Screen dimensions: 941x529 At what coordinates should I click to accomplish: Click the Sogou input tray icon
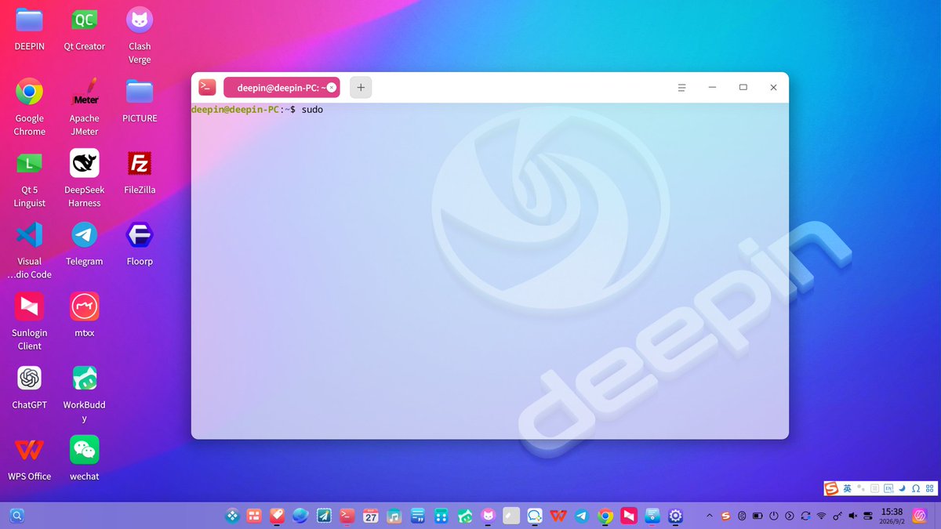(726, 516)
